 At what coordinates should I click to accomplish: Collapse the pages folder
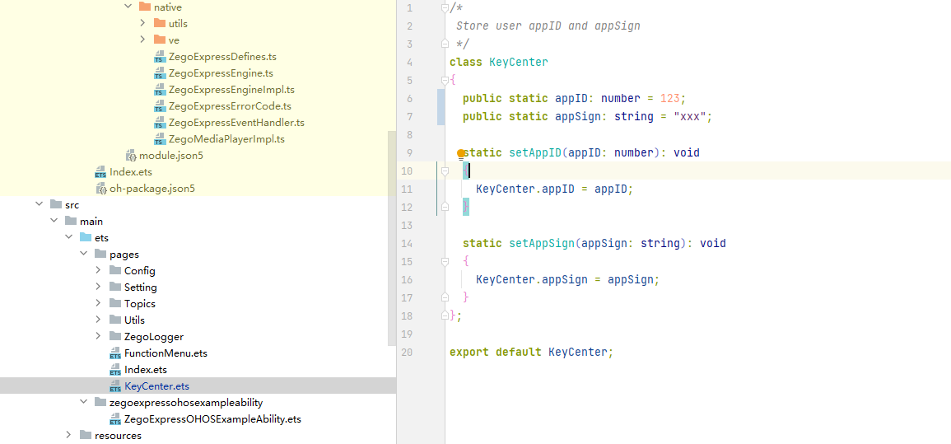tap(83, 254)
